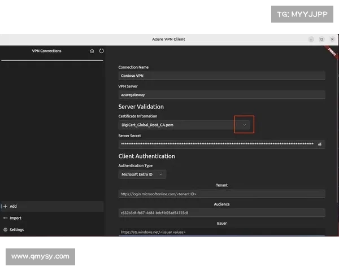Click the Import button

(52, 218)
